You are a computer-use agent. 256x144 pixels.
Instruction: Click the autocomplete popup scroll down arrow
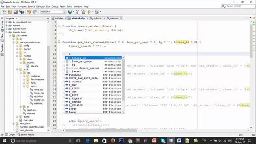(123, 112)
